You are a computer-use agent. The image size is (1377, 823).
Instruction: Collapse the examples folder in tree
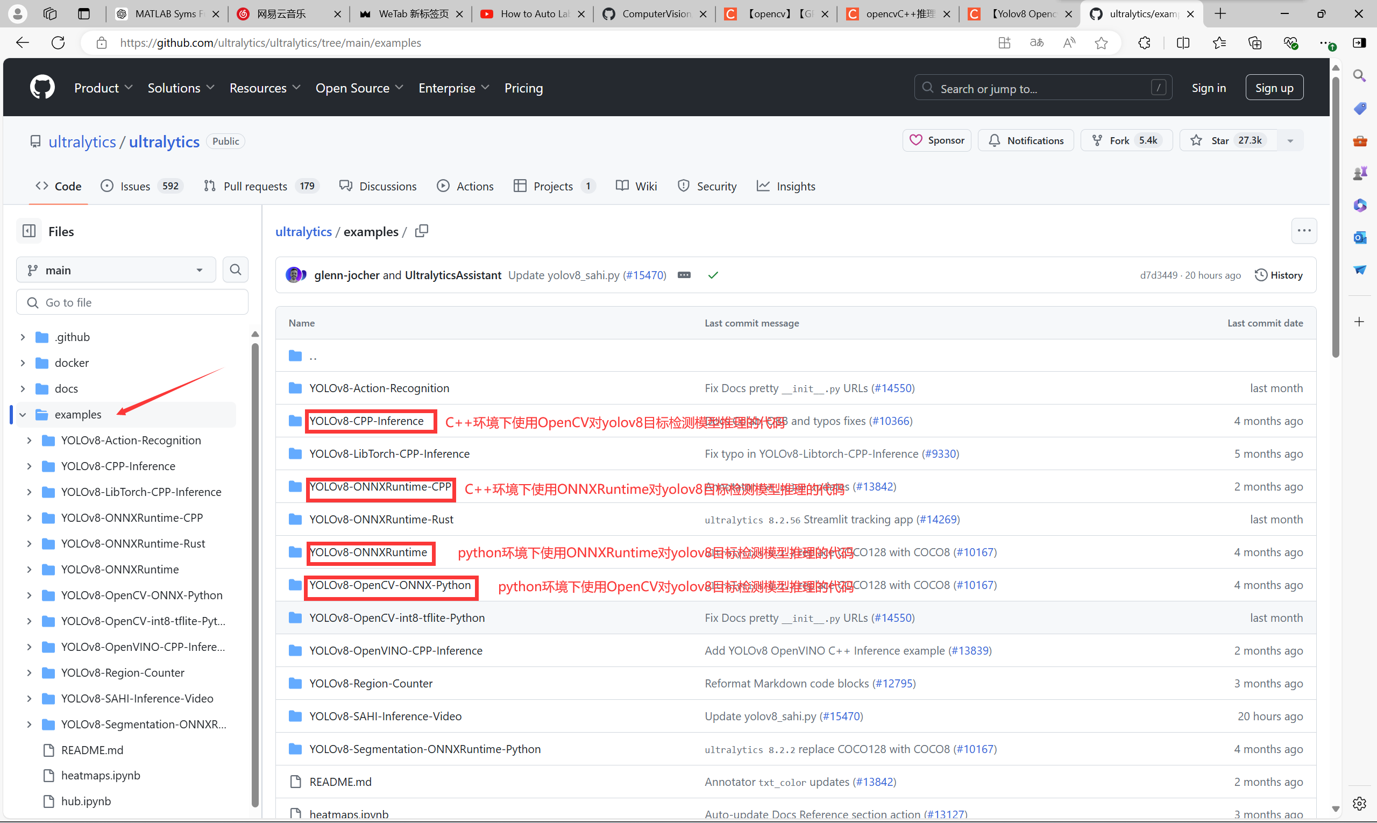(23, 415)
